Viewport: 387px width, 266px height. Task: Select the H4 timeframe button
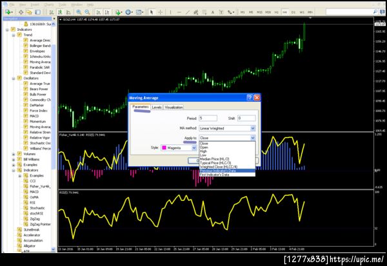point(285,12)
